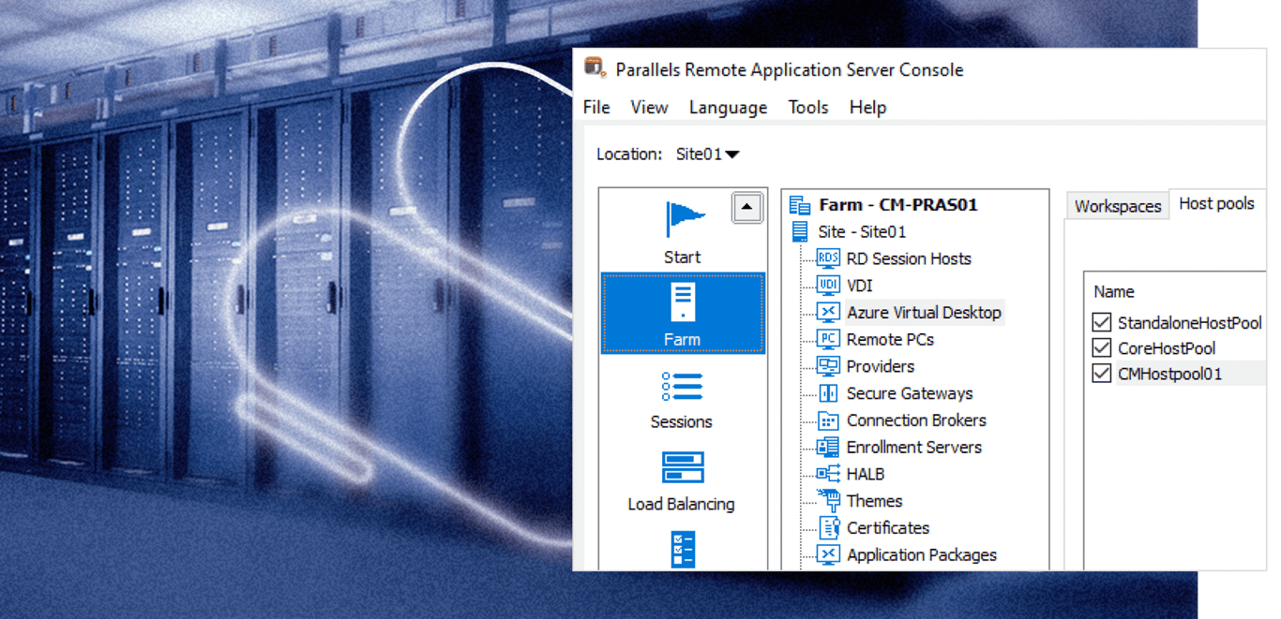Image resolution: width=1281 pixels, height=619 pixels.
Task: Click the VDI tree icon
Action: [x=828, y=286]
